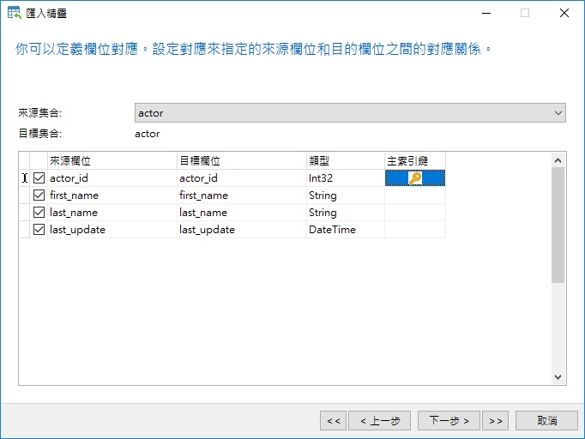
Task: Click the scroll down arrow in field grid
Action: (558, 376)
